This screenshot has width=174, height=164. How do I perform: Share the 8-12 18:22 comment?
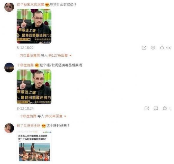tap(144, 48)
